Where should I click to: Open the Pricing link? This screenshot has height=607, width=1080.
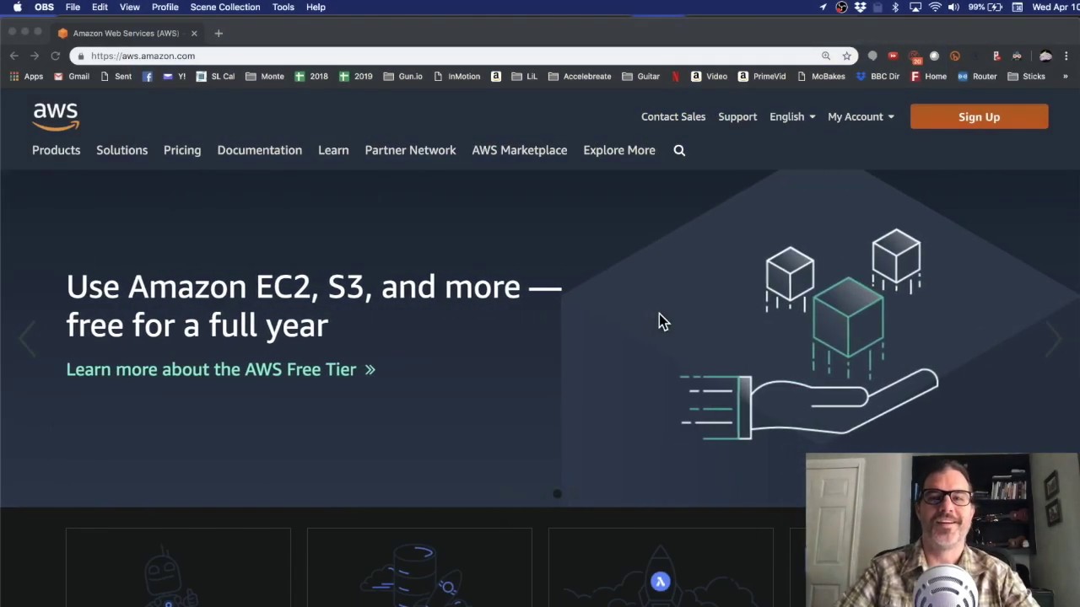point(182,150)
